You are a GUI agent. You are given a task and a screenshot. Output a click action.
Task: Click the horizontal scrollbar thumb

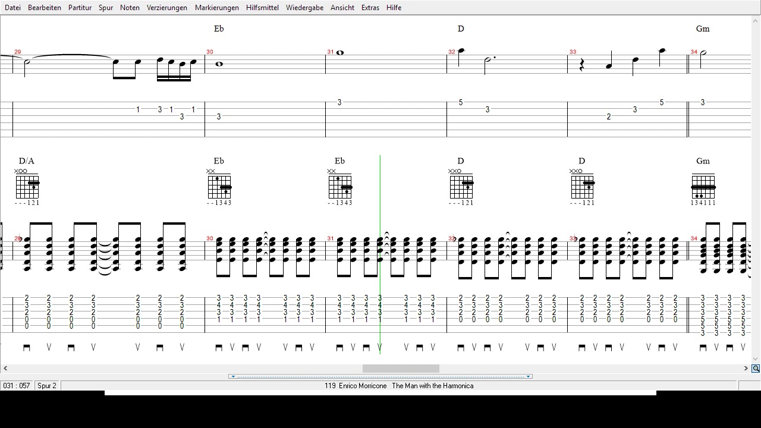tap(401, 369)
